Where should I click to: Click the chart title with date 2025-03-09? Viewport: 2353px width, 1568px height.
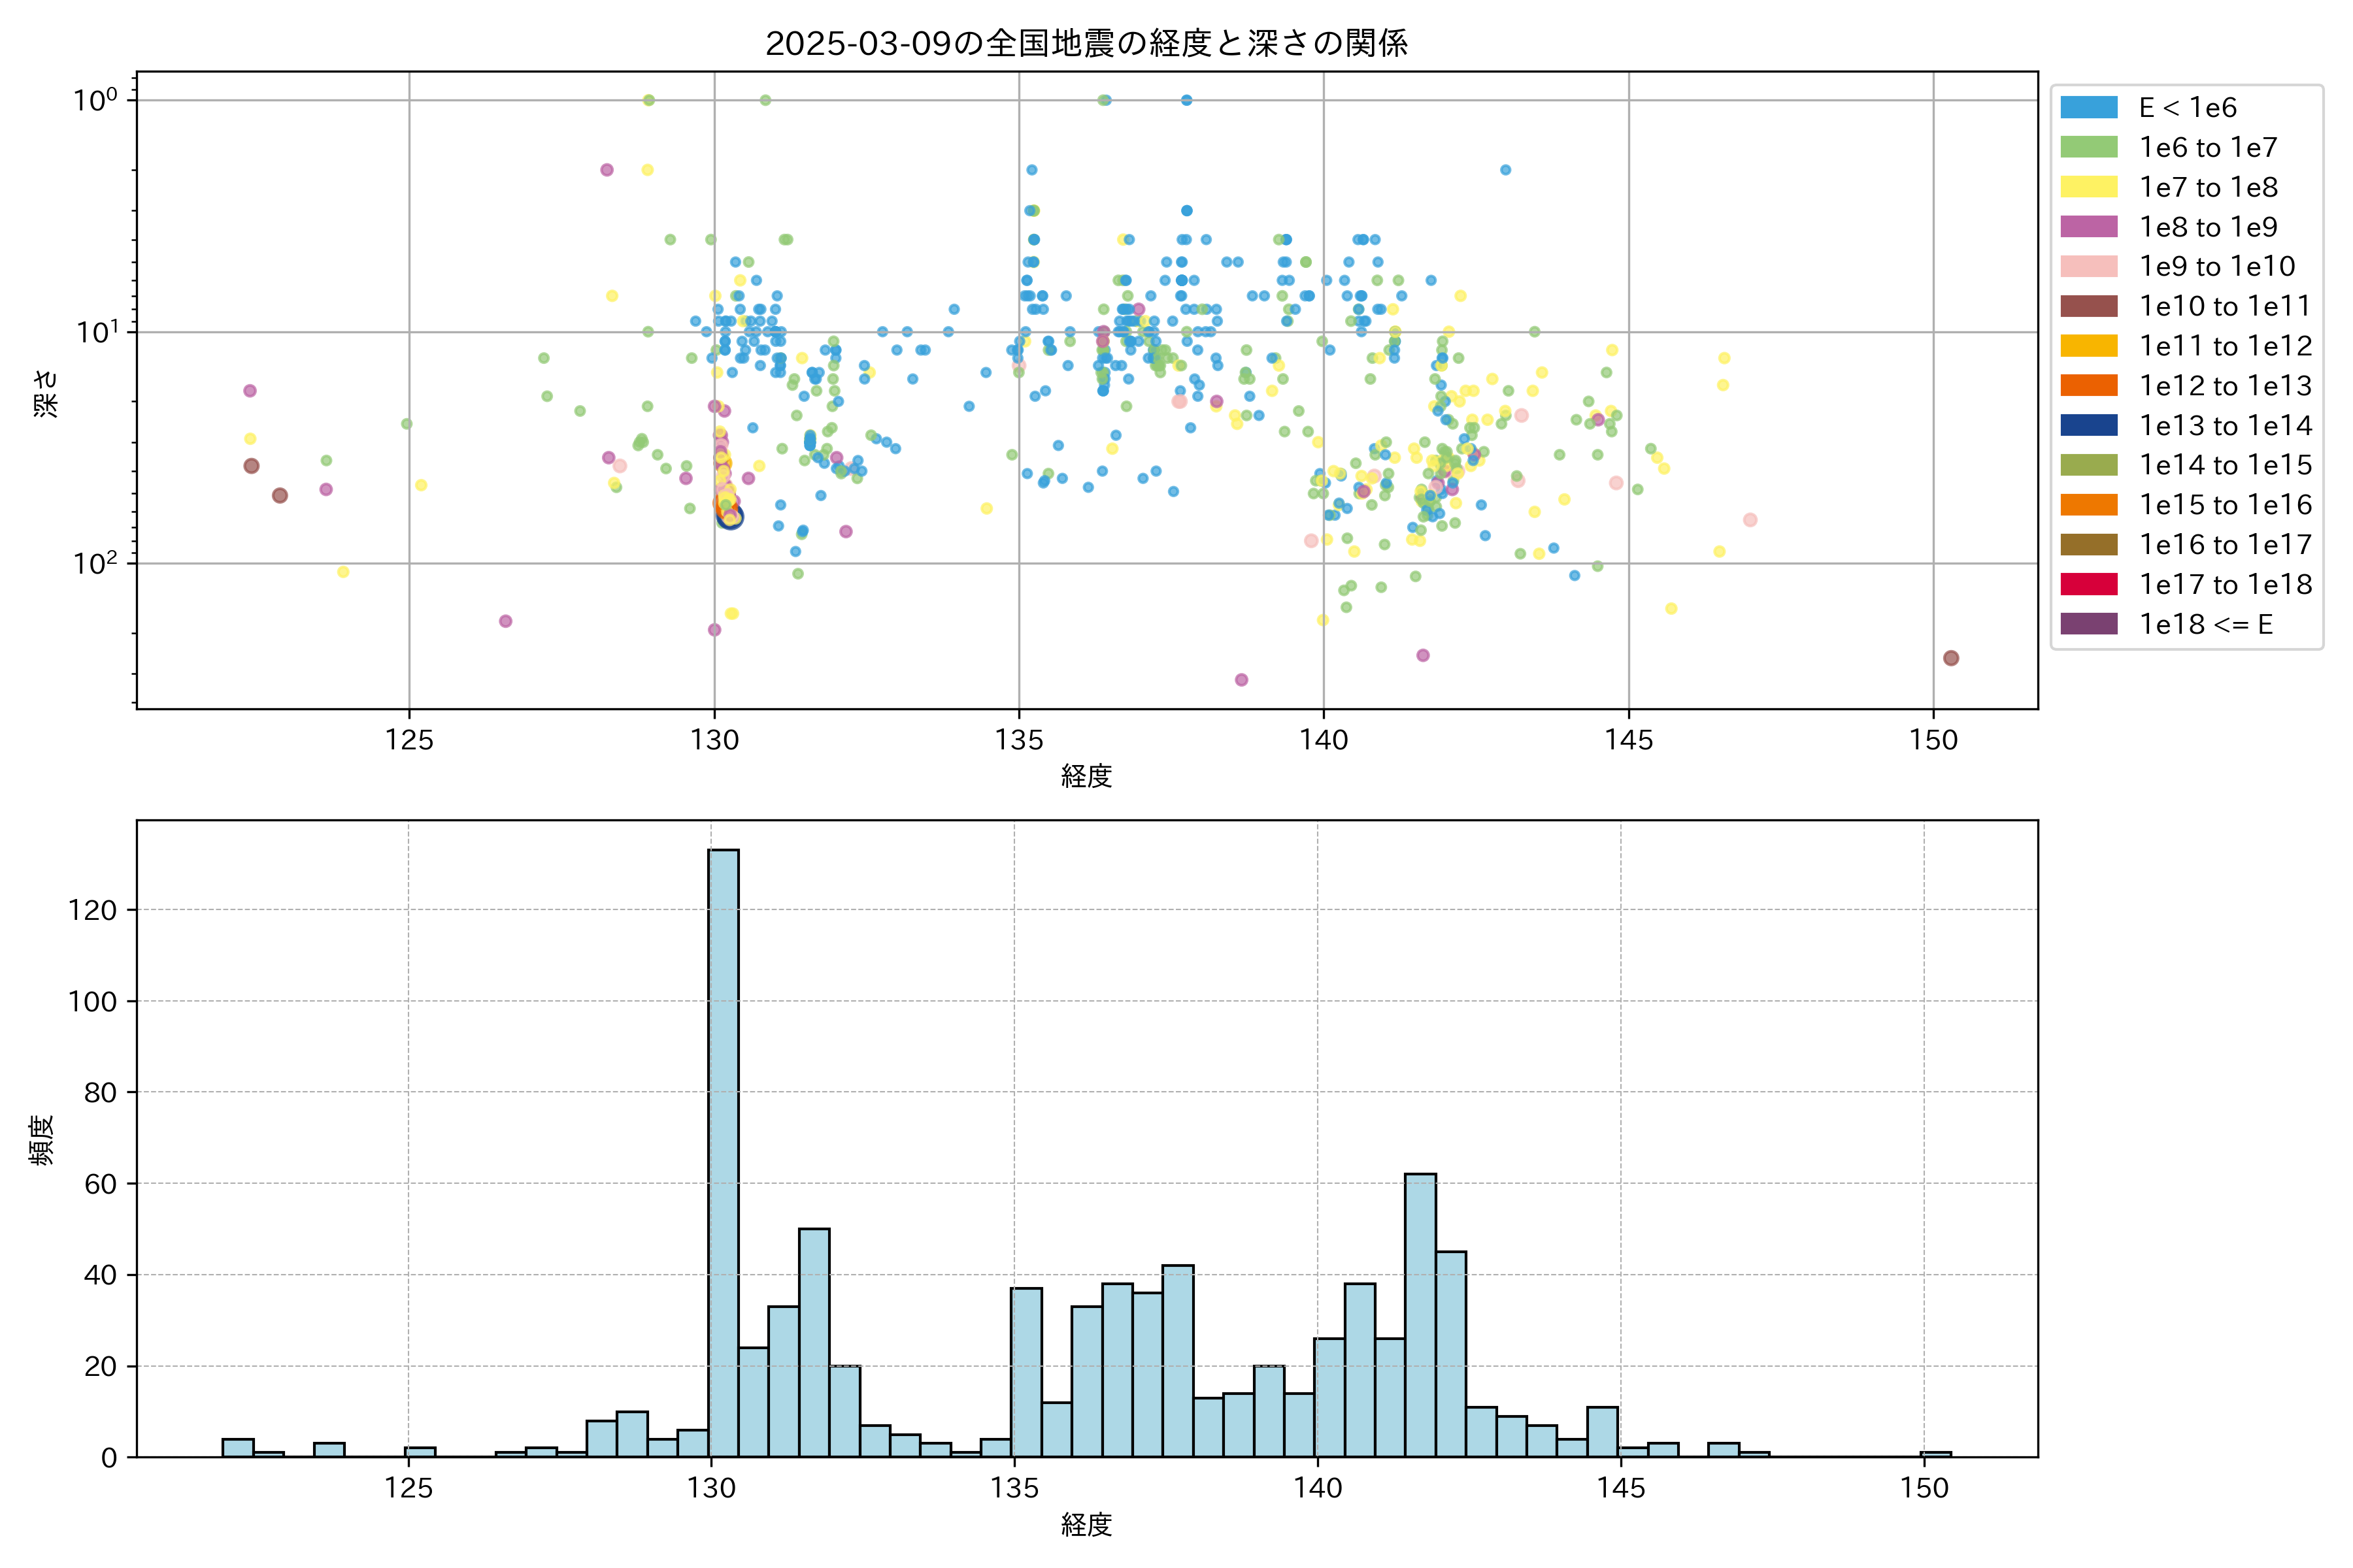(1086, 43)
